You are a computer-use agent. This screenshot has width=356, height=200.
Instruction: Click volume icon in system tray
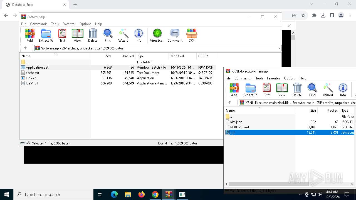coord(320,194)
